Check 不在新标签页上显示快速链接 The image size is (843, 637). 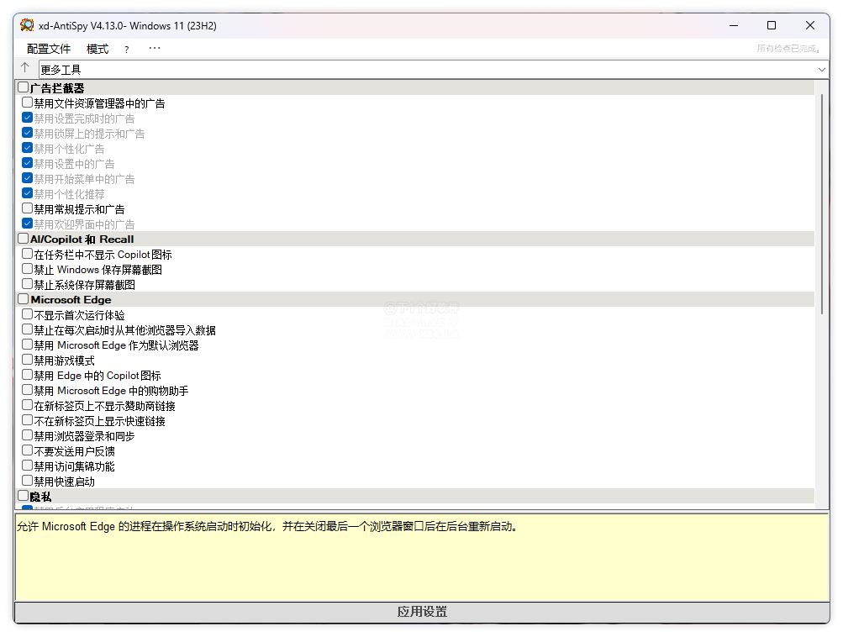[28, 420]
